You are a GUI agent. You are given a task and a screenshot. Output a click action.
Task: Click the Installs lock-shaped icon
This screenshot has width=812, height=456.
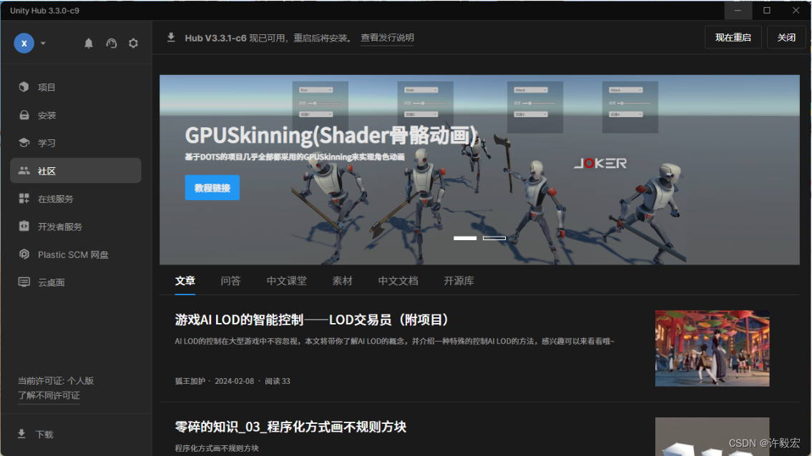pyautogui.click(x=24, y=115)
